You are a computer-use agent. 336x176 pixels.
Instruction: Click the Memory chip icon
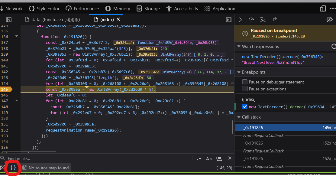pyautogui.click(x=108, y=8)
